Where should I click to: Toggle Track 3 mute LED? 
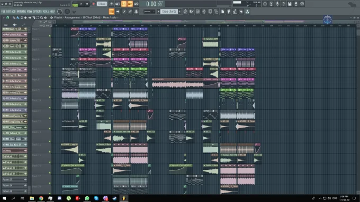pos(50,36)
